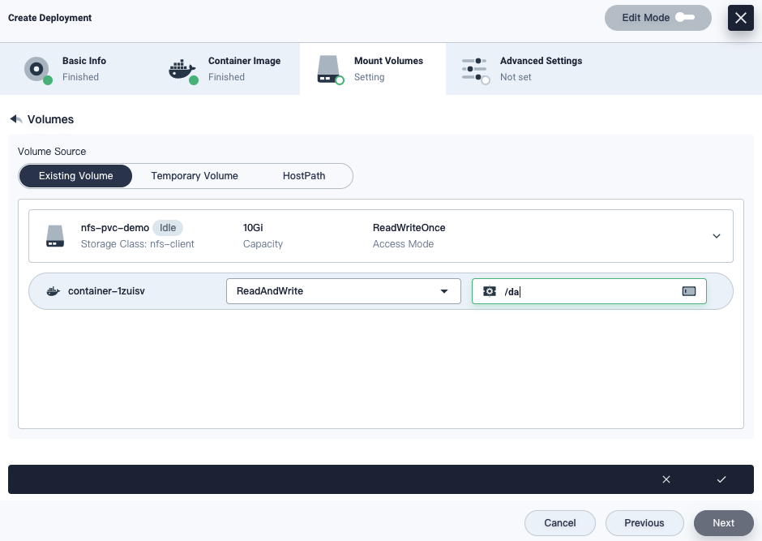
Task: Click the back arrow beside Volumes
Action: [15, 119]
